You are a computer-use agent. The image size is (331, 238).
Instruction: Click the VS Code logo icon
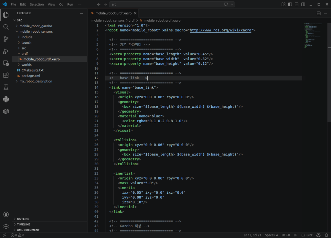[x=5, y=4]
